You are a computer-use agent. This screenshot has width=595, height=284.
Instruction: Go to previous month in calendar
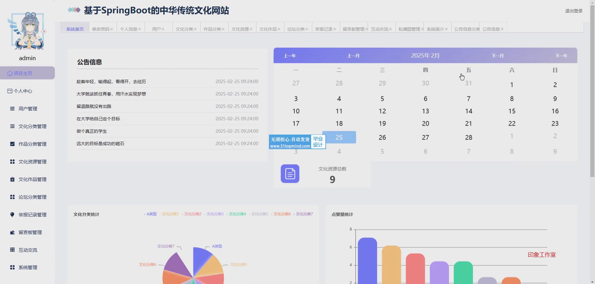pos(353,56)
